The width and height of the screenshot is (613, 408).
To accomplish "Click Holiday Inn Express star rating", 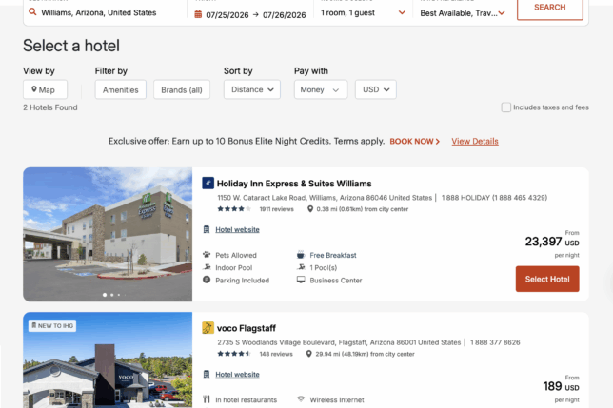I will (x=234, y=209).
